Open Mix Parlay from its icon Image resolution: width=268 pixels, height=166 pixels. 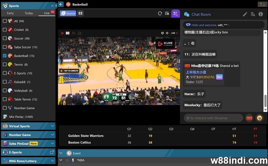[x=5, y=117]
